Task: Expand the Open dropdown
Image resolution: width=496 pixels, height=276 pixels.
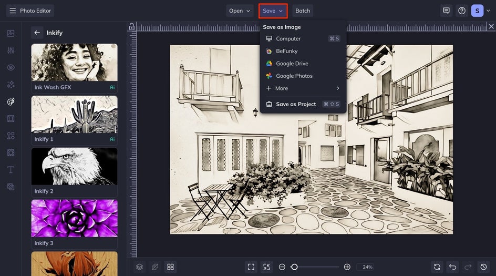Action: point(240,11)
